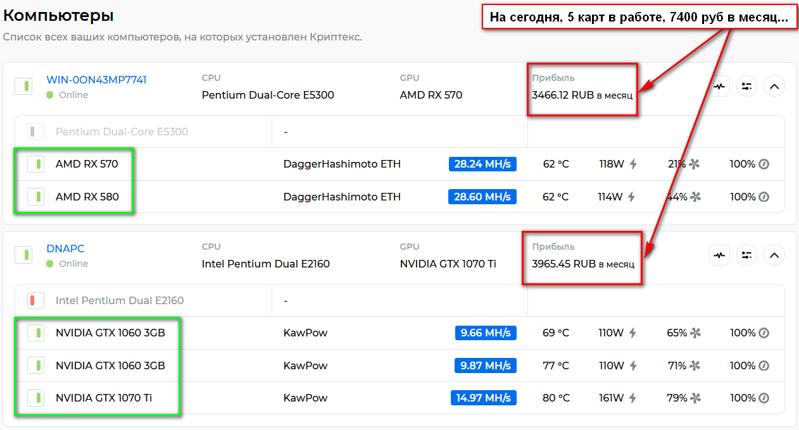This screenshot has height=430, width=799.
Task: Open activity graph icon for DNAPC
Action: (x=719, y=255)
